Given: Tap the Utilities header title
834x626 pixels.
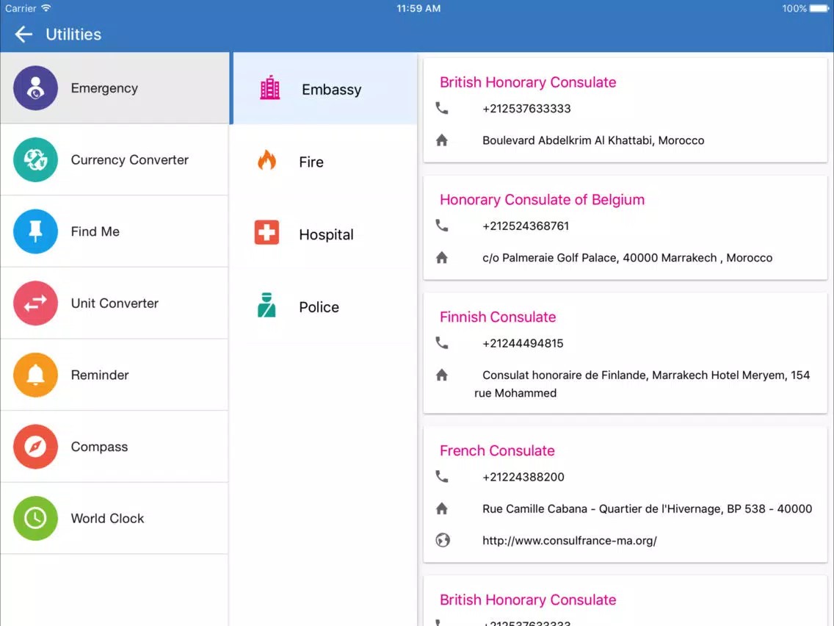Looking at the screenshot, I should pyautogui.click(x=73, y=34).
